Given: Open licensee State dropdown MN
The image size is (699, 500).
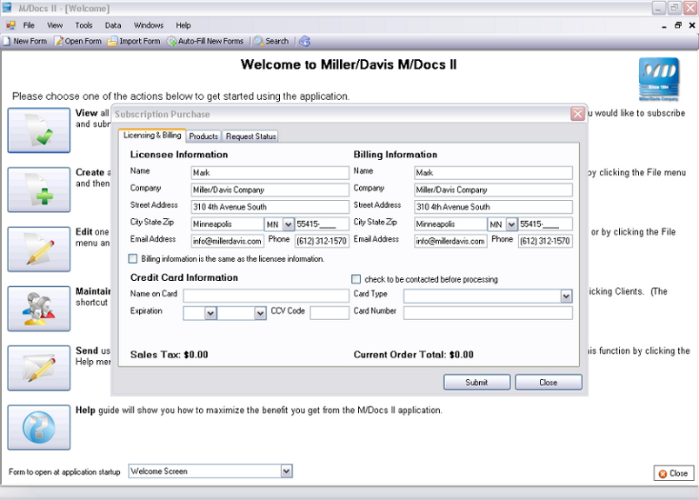Looking at the screenshot, I should [x=289, y=223].
